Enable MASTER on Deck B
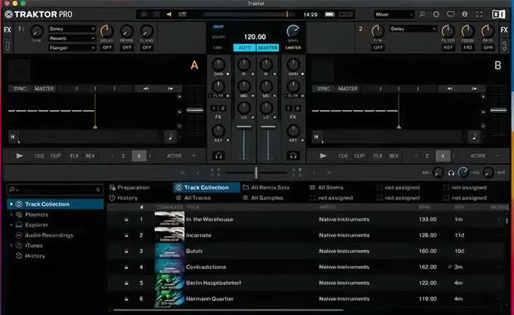Screen dimensions: 514x315 [x=348, y=88]
